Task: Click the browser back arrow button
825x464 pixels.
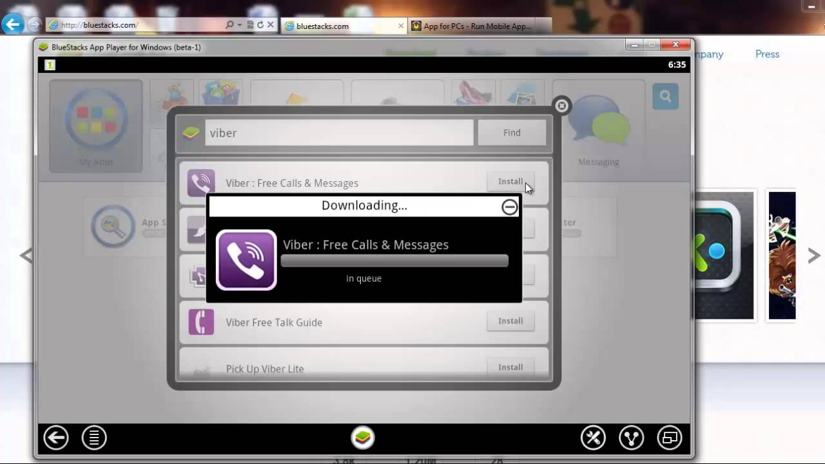Action: [x=12, y=24]
